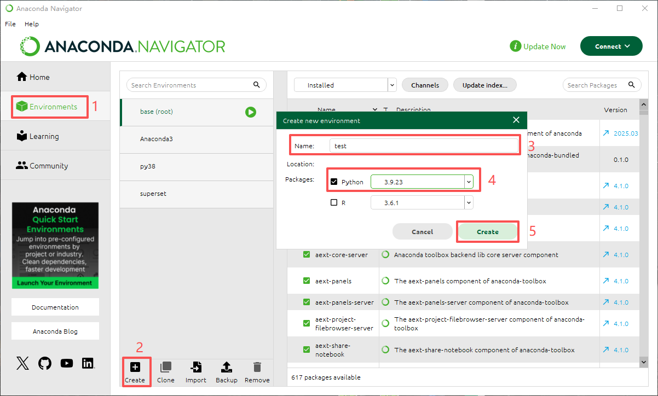Screen dimensions: 658x396
Task: Click the scrollbar up arrow
Action: 644,103
